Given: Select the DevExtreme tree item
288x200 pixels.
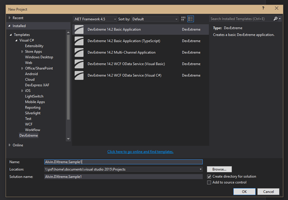Looking at the screenshot, I should point(29,135).
